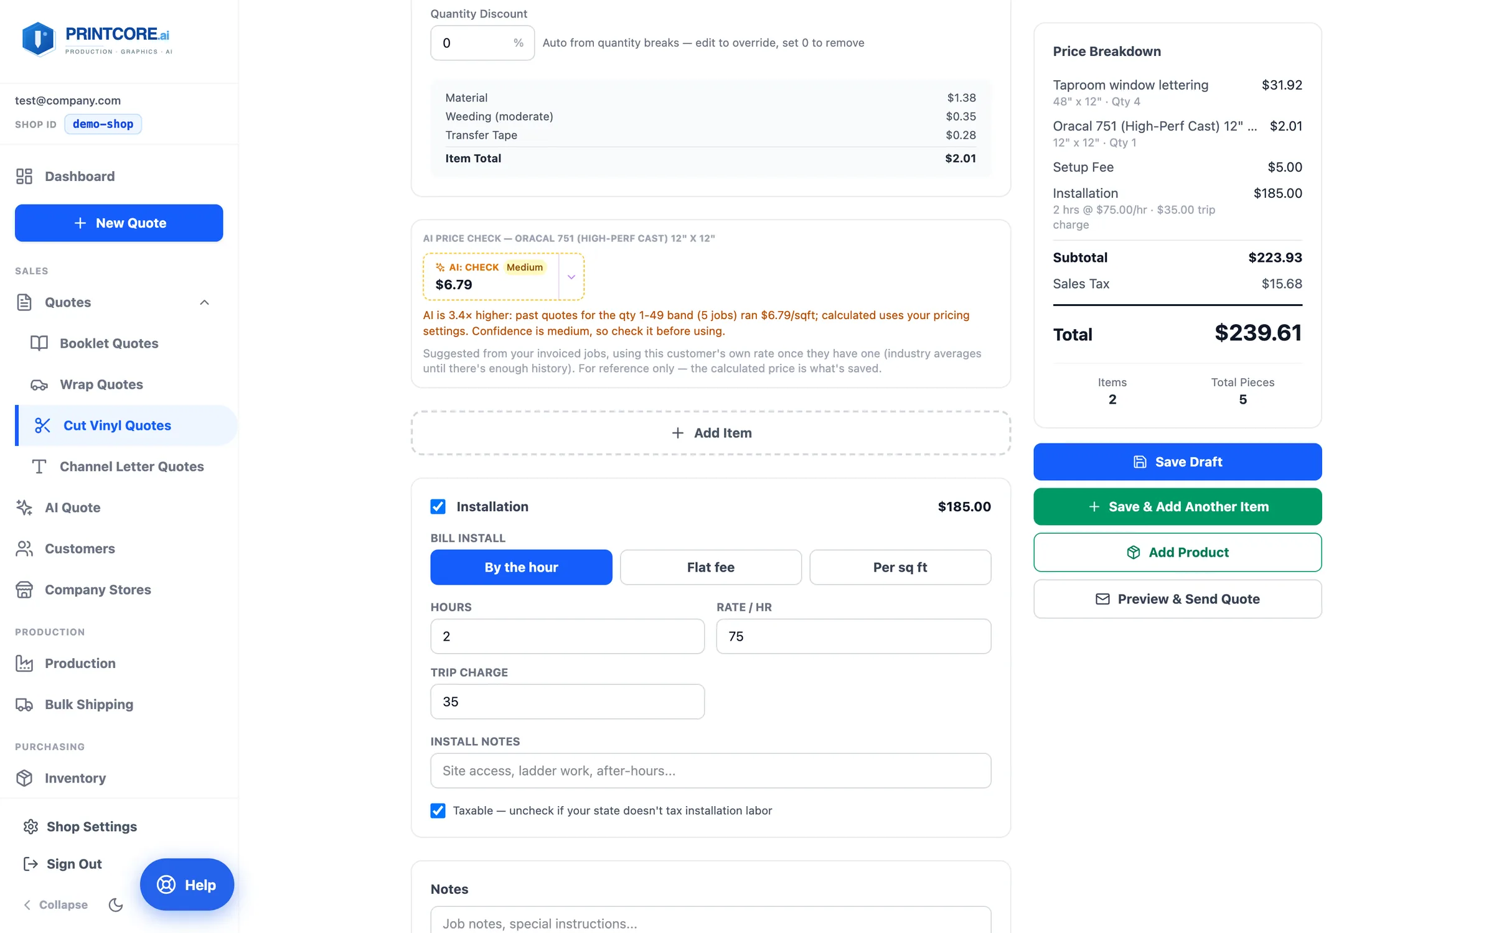Click the Production factory icon
Viewport: 1494px width, 933px height.
24,663
